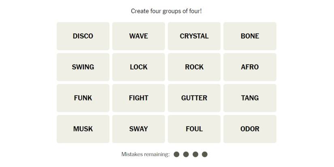Pick the SWAY word tile
This screenshot has width=334, height=167.
[x=138, y=129]
